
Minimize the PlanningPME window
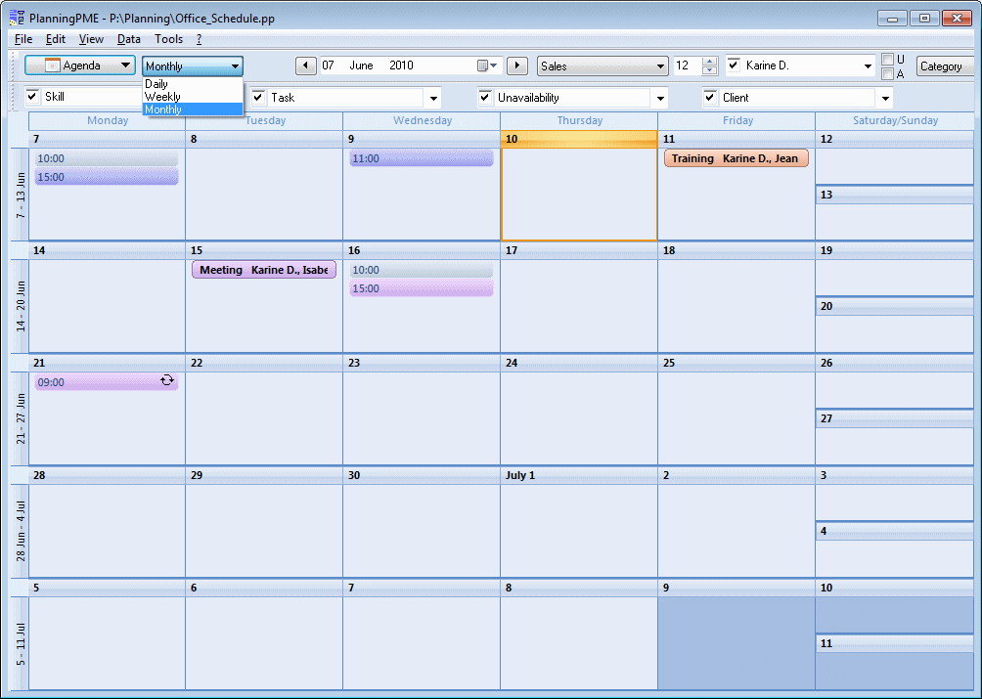pos(892,19)
